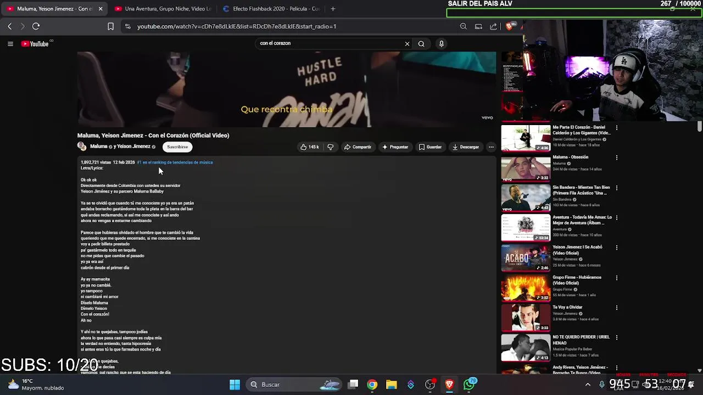
Task: Run the search with the magnifier button
Action: pyautogui.click(x=421, y=44)
